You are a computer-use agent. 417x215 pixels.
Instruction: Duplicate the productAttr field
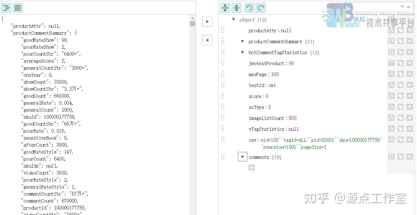401,30
